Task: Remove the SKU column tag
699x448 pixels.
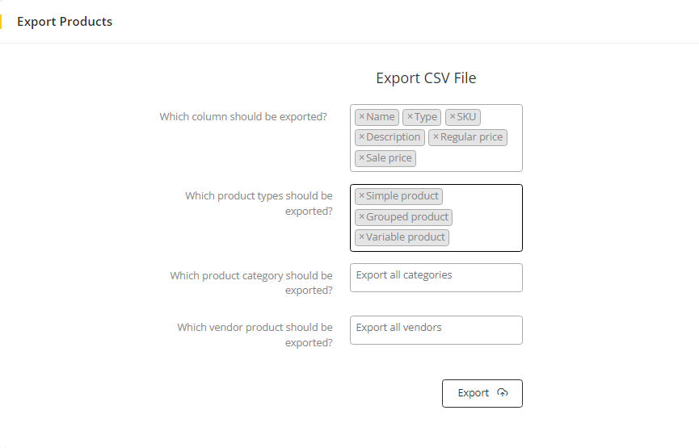Action: pyautogui.click(x=452, y=117)
